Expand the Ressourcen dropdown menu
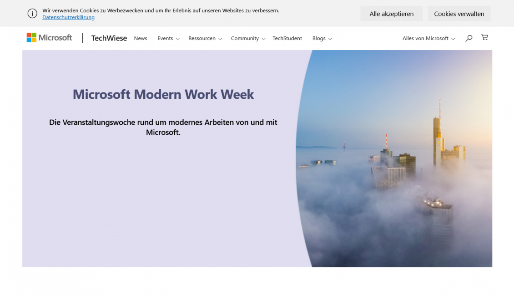This screenshot has height=296, width=514. tap(205, 38)
